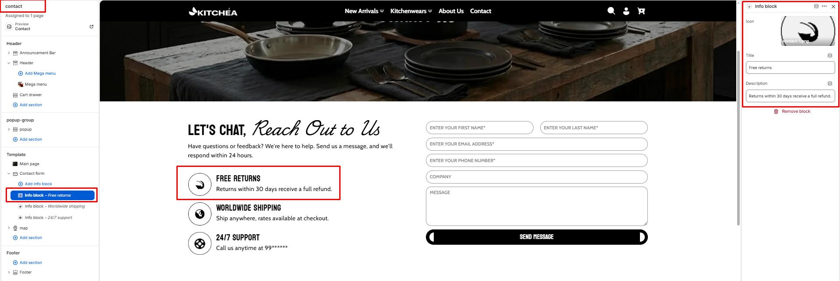The height and width of the screenshot is (281, 840).
Task: Select the contact-1.png icon image
Action: (x=808, y=31)
